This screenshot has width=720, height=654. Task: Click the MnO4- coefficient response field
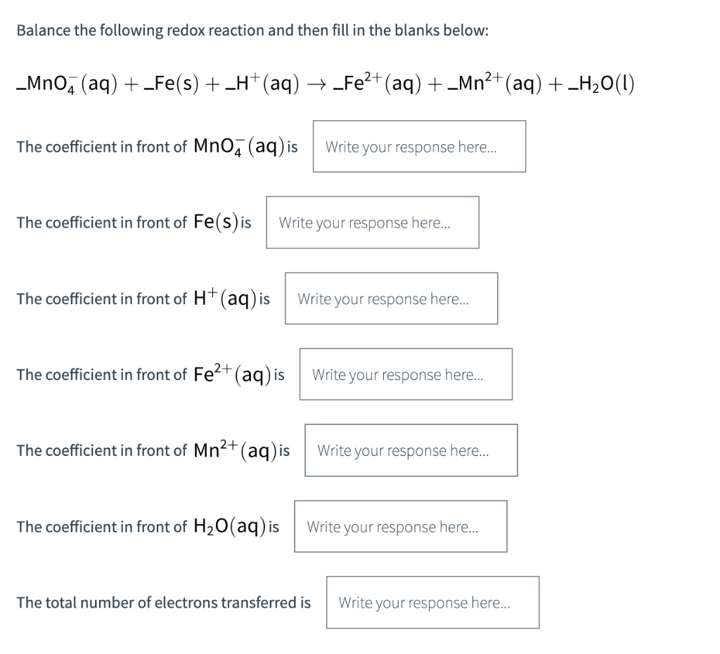pos(418,147)
